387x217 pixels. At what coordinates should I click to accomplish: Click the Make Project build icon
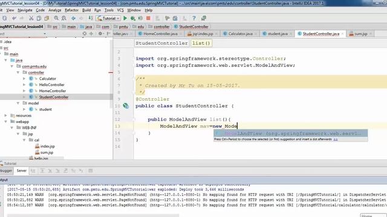click(x=91, y=18)
